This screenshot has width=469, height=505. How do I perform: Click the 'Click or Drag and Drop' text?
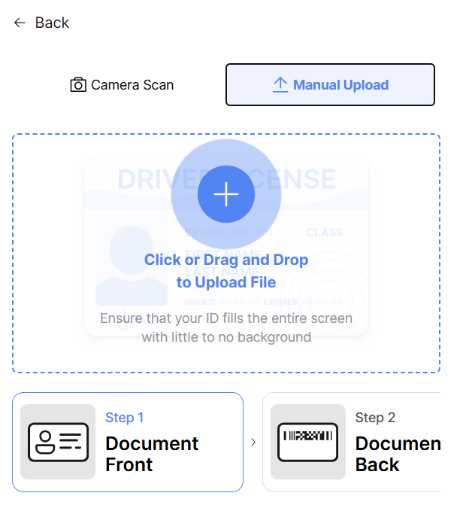tap(226, 260)
